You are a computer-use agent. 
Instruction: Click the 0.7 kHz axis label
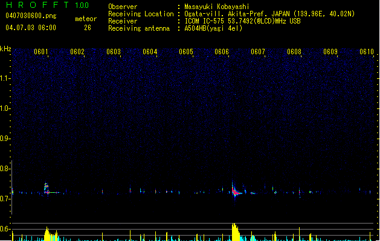tap(5, 199)
